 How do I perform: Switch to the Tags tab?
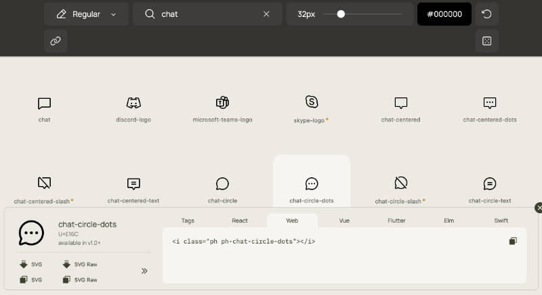tap(188, 221)
